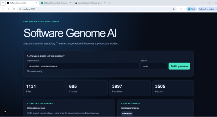The height and width of the screenshot is (117, 217).
Task: Click the '2. EXPLORE THE GENOME' label
Action: point(40,104)
